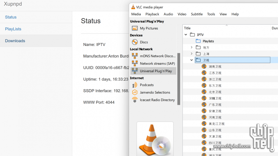Screen dimensions: 278x156
Task: Select the mDNS Network Discovery icon
Action: (135, 56)
